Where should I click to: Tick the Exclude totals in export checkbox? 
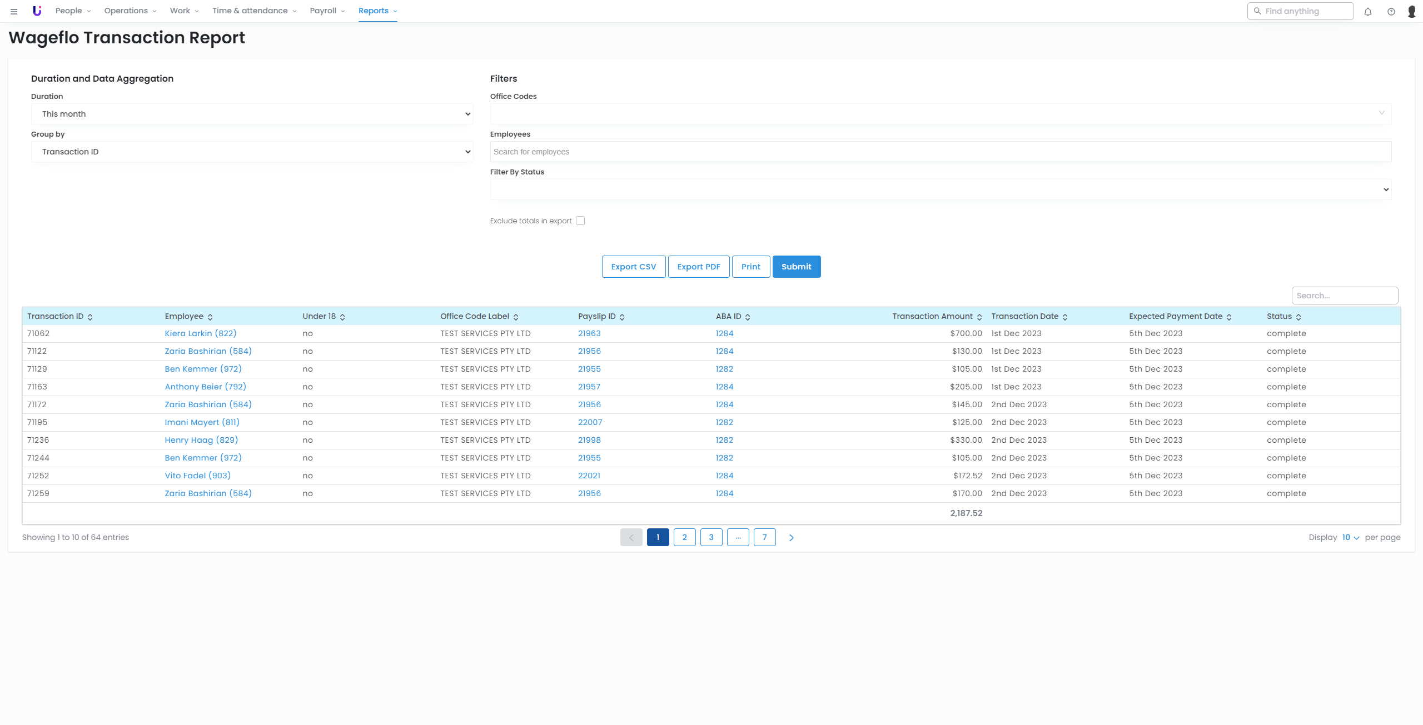coord(580,221)
